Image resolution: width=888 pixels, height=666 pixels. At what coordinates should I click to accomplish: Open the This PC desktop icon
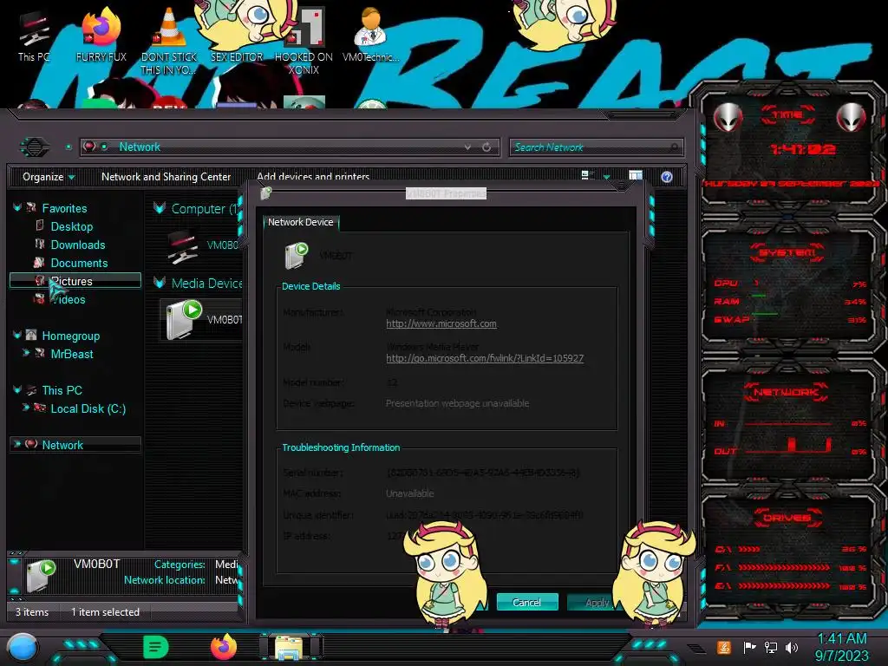pyautogui.click(x=34, y=35)
